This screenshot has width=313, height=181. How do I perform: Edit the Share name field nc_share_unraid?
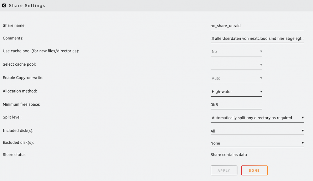tap(257, 26)
